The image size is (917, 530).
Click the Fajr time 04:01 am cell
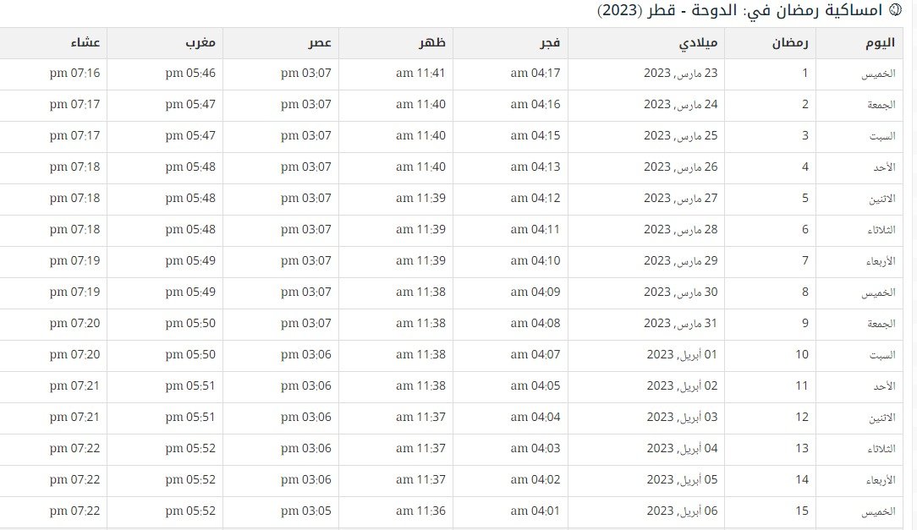[535, 511]
